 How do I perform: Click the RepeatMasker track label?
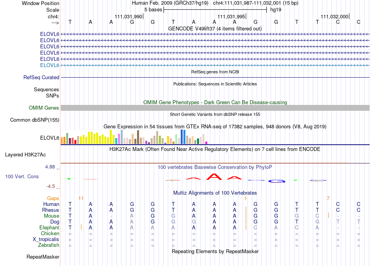click(43, 257)
